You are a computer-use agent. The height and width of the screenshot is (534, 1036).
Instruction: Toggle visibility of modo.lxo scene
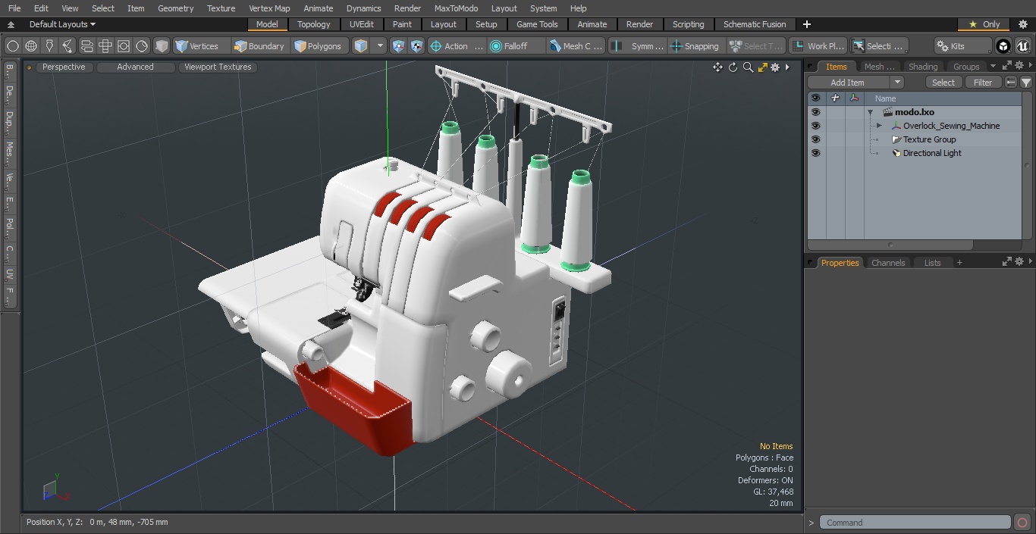815,112
